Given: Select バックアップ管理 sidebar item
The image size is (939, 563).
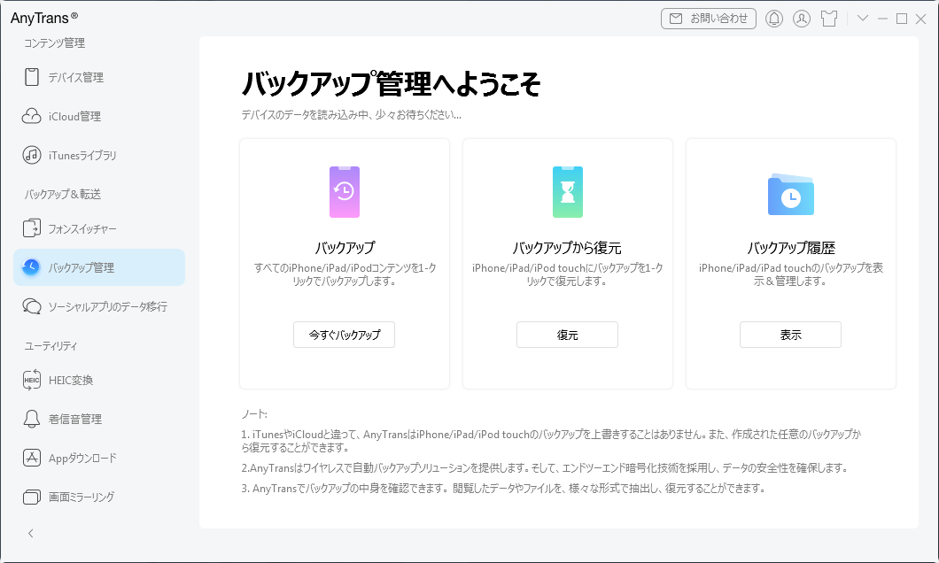Looking at the screenshot, I should pos(99,266).
